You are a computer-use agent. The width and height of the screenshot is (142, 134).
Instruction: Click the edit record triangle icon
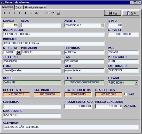(36, 13)
